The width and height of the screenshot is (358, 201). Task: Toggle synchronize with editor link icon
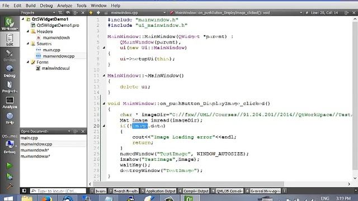(68, 13)
